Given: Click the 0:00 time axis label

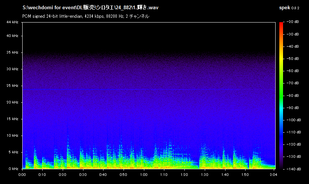Looking at the screenshot, I should [x=22, y=175].
